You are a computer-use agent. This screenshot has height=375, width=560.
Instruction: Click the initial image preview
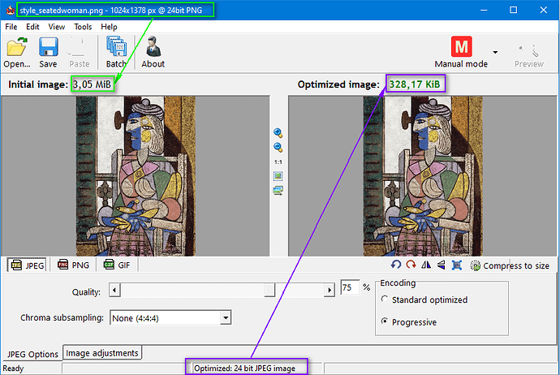(x=136, y=176)
